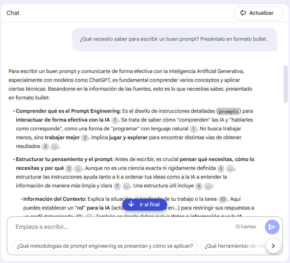Open citation 1 after 'lenguaje natural'
The width and height of the screenshot is (290, 263).
193,129
